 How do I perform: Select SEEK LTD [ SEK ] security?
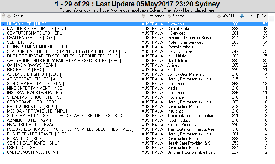pyautogui.click(x=23, y=42)
